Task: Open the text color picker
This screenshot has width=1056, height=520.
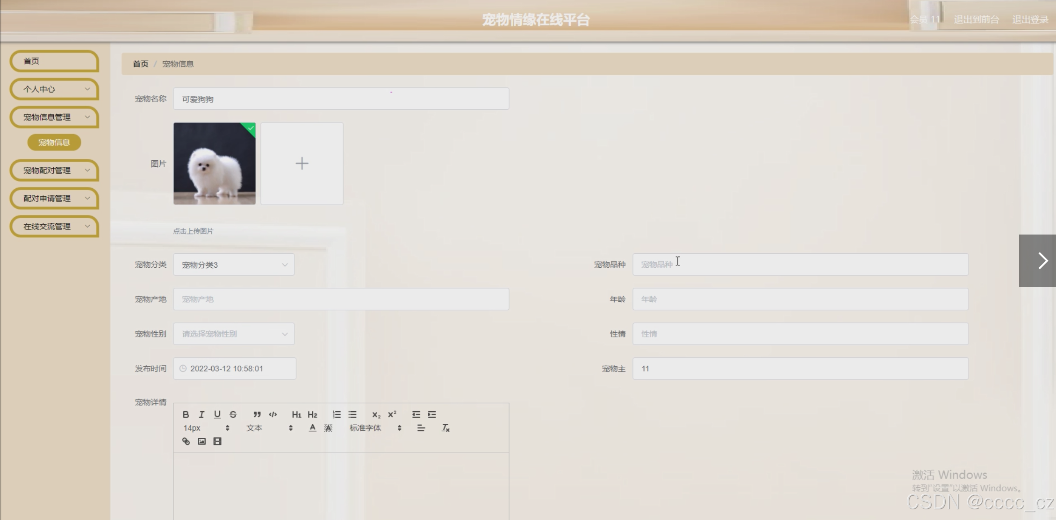Action: pos(312,428)
